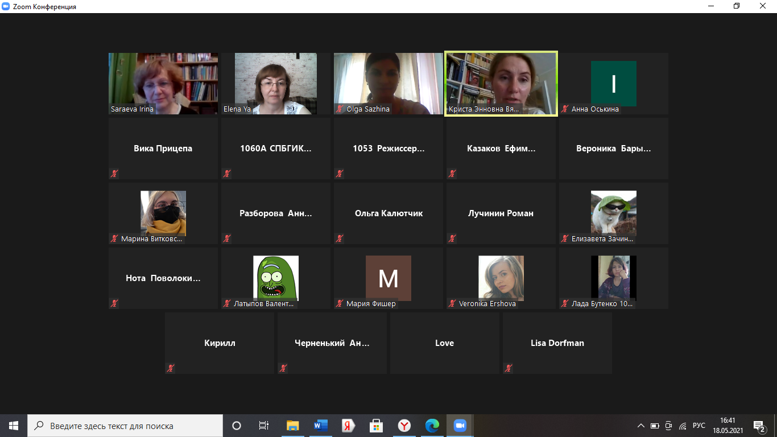The width and height of the screenshot is (777, 437).
Task: Click the name 1053 Режиссер
Action: point(388,149)
